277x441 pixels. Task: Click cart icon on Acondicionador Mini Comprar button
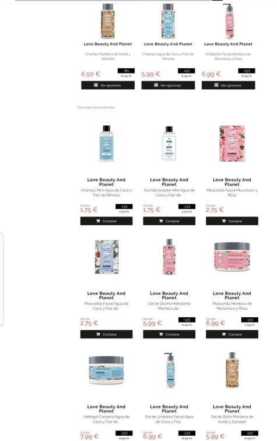point(161,221)
